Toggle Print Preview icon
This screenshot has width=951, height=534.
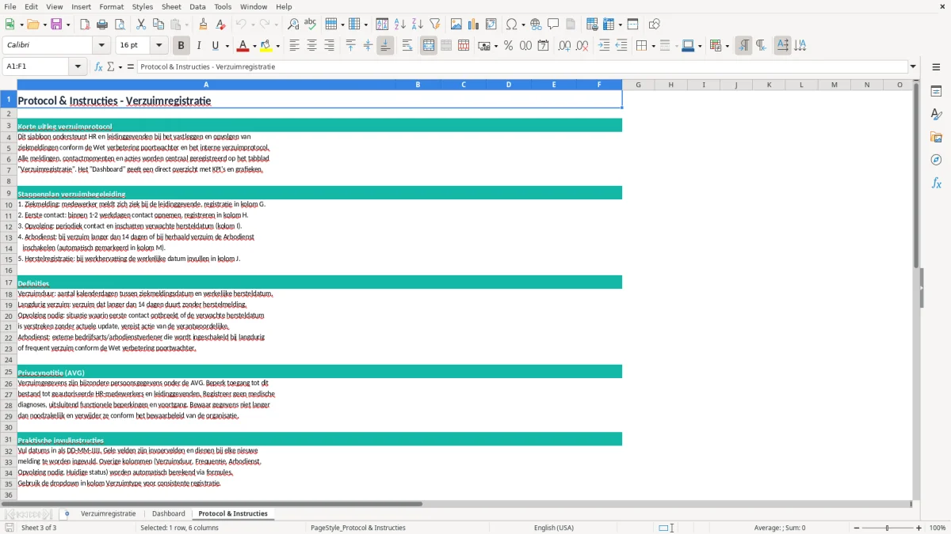tap(120, 25)
